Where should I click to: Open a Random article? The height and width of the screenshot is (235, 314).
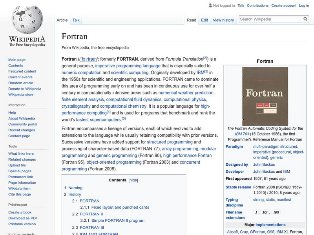[21, 83]
